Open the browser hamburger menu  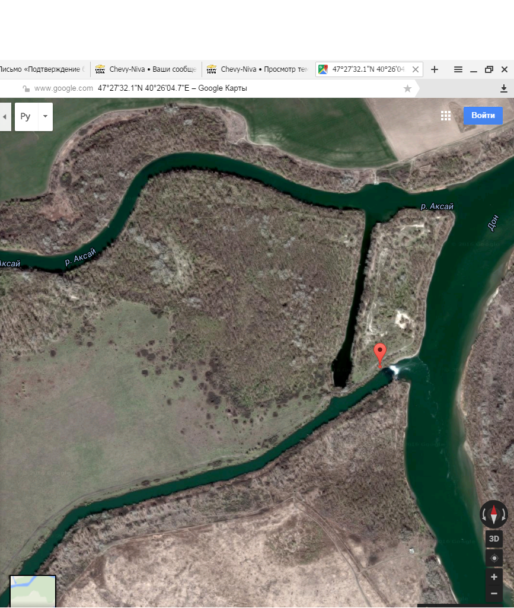tap(458, 69)
